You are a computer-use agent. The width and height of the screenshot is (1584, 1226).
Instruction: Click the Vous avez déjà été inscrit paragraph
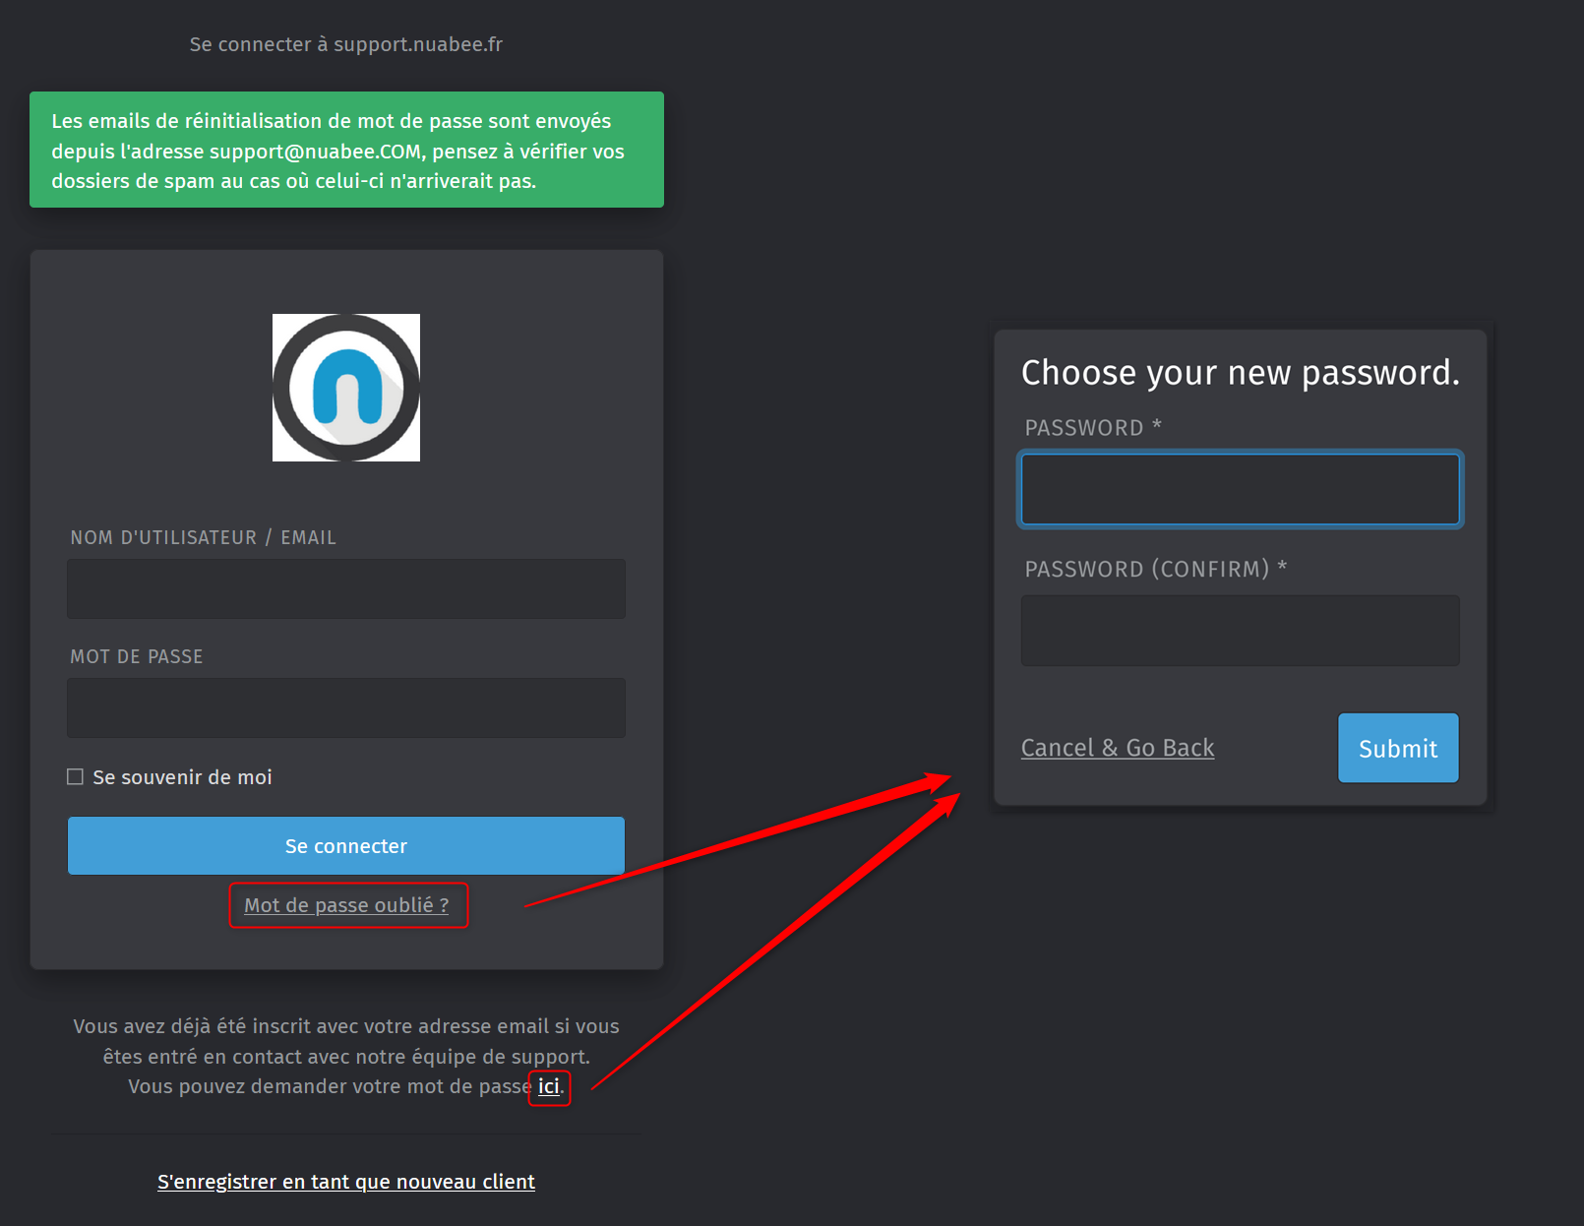[346, 1057]
